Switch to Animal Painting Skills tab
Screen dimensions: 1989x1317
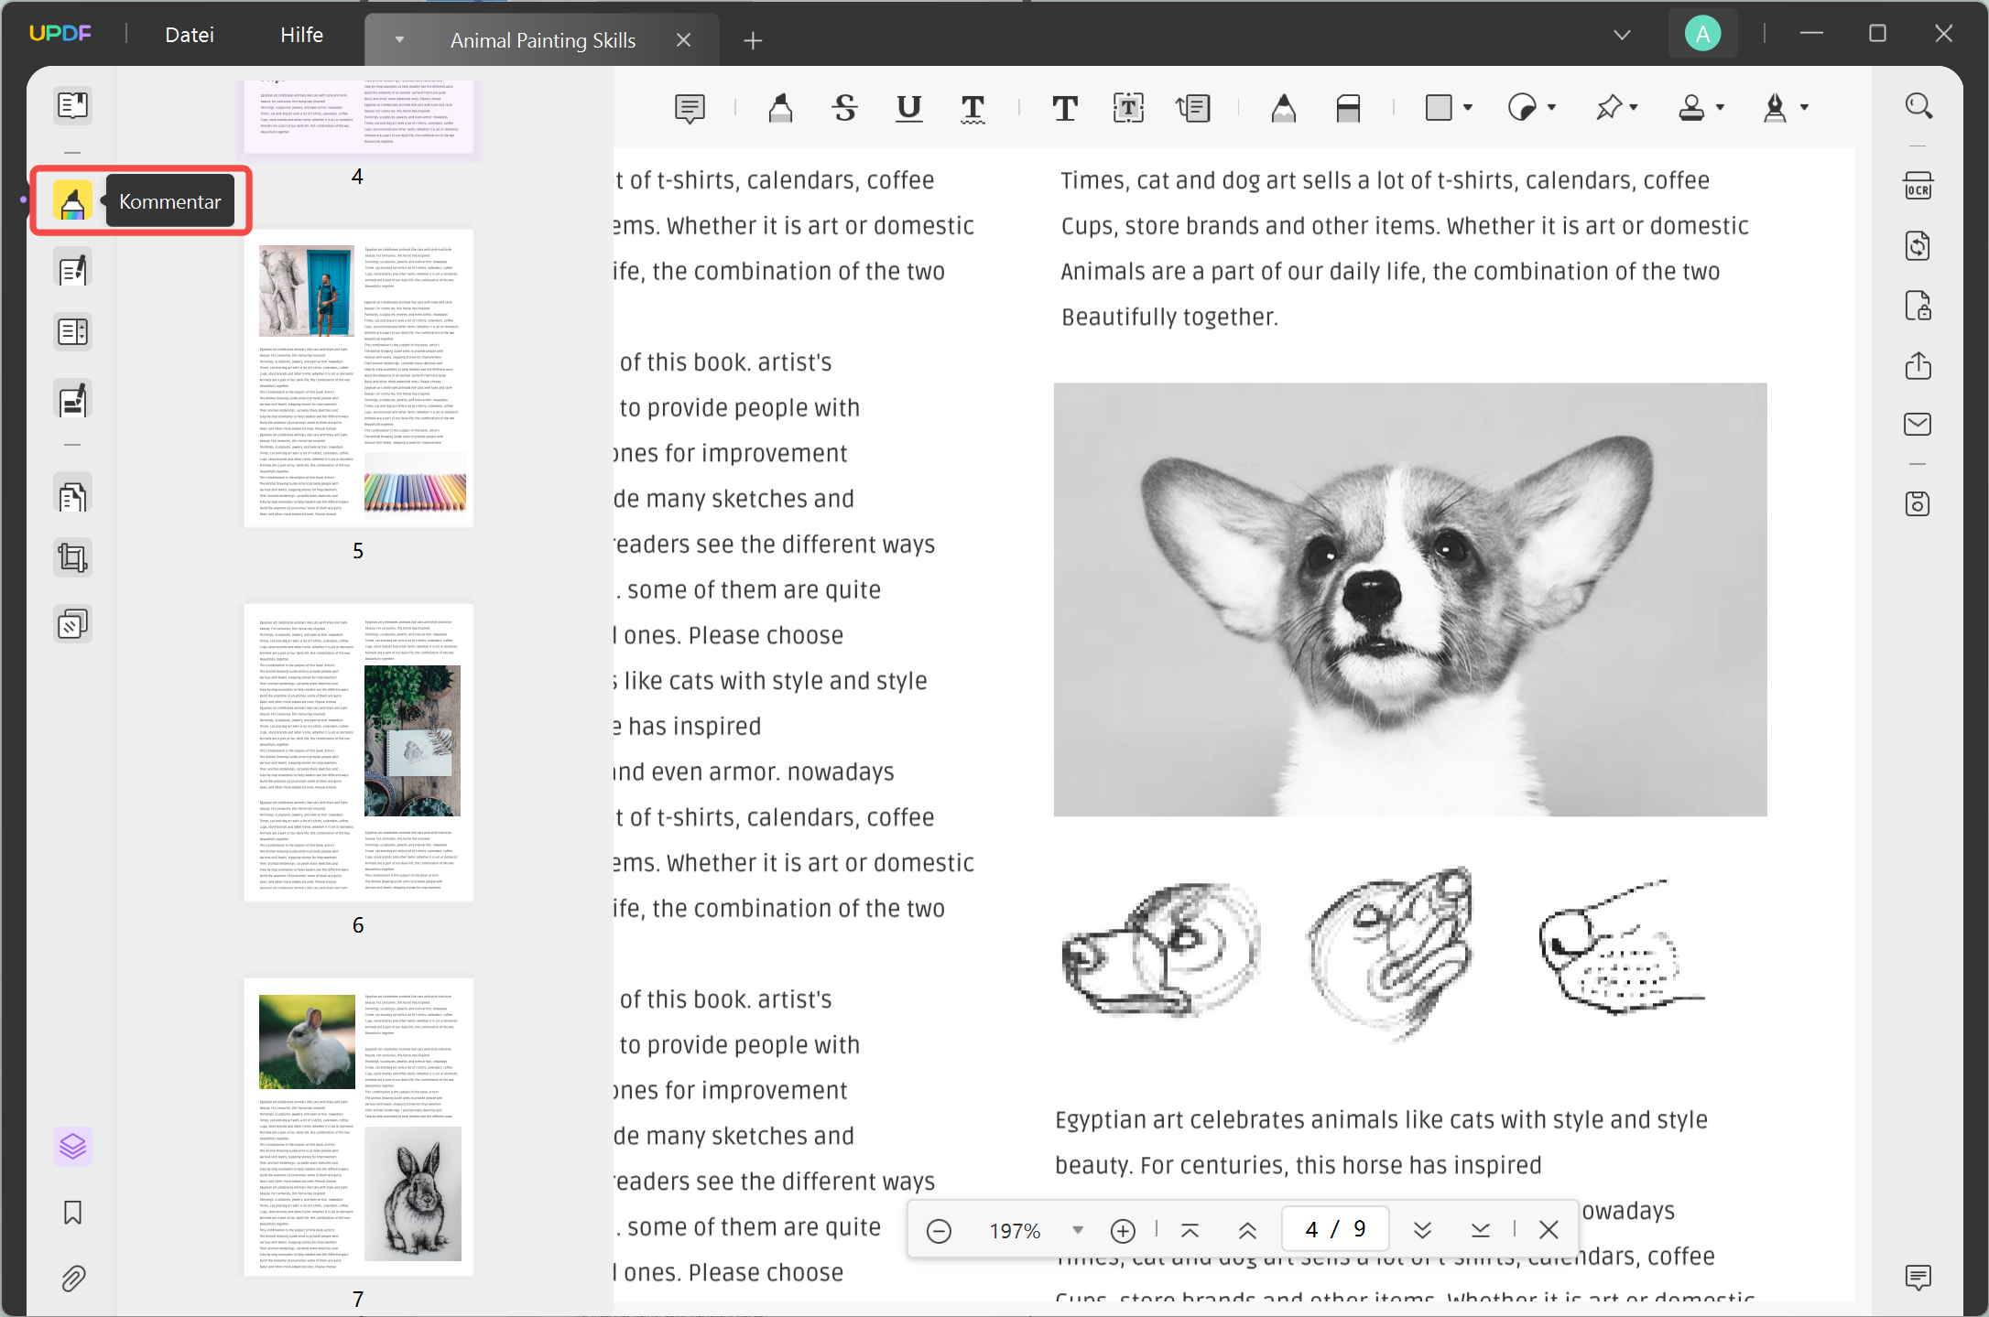(543, 40)
